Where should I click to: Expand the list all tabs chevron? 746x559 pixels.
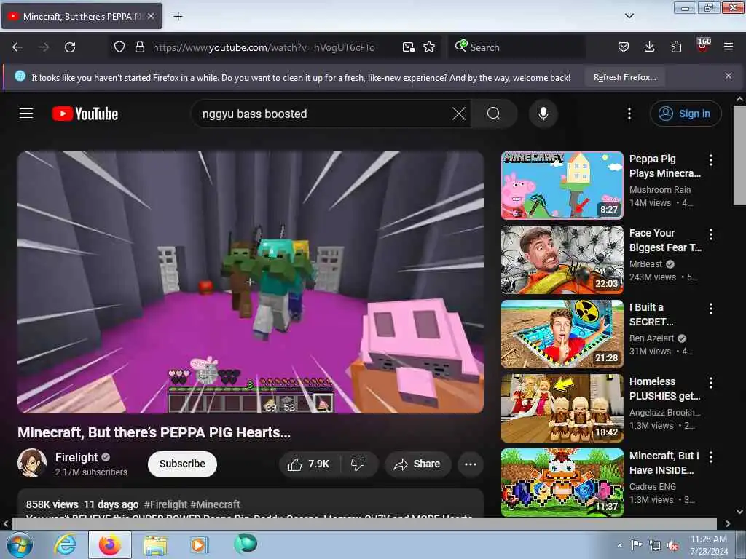(629, 16)
